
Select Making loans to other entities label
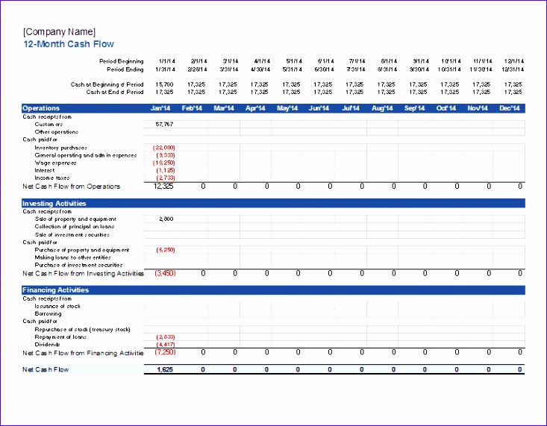click(x=73, y=257)
